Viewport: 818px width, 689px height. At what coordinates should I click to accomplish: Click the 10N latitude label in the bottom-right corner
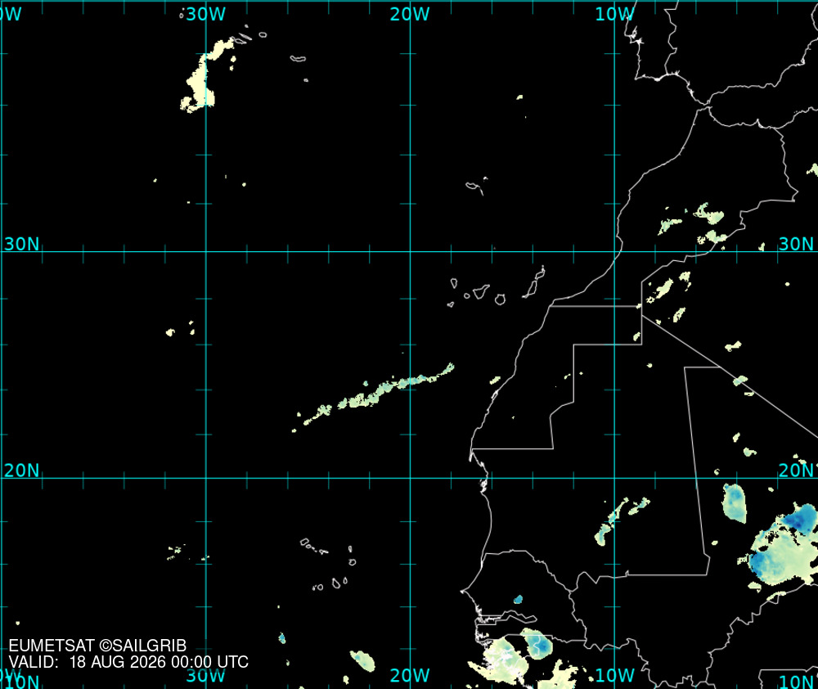click(797, 682)
